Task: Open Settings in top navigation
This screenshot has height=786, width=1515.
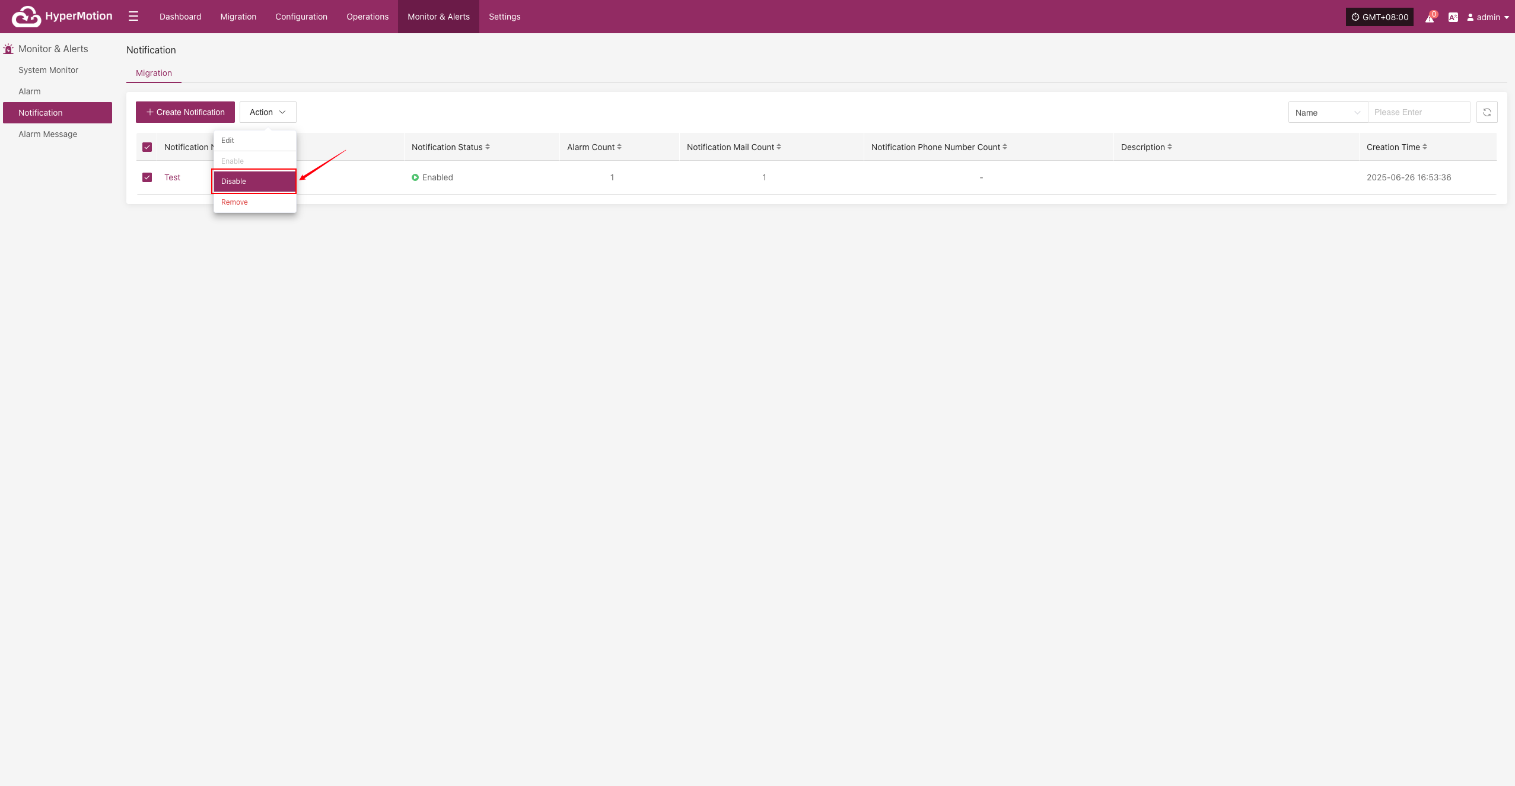Action: [x=505, y=17]
